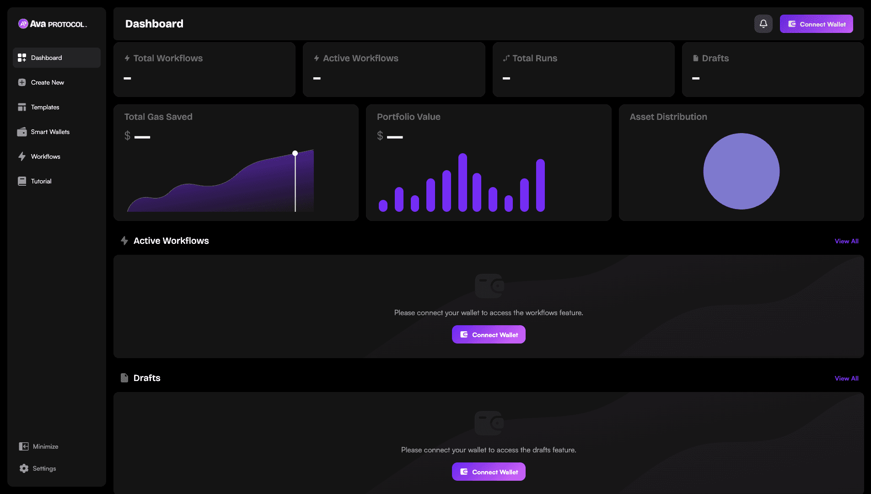Click tallest bar in Portfolio Value chart

462,182
